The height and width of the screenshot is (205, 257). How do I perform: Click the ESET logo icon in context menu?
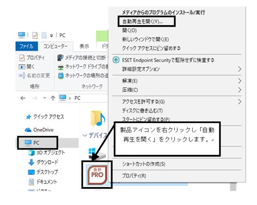coord(116,60)
